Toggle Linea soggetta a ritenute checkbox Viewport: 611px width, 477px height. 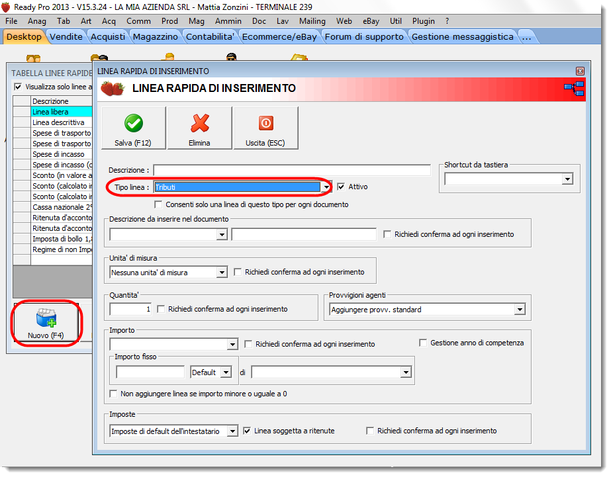click(247, 431)
